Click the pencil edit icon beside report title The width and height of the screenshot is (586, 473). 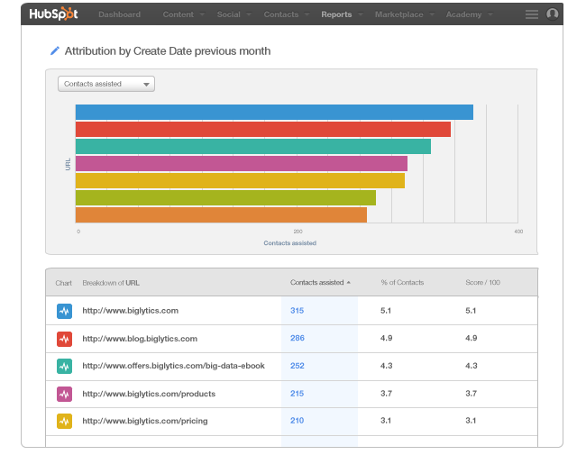tap(55, 51)
